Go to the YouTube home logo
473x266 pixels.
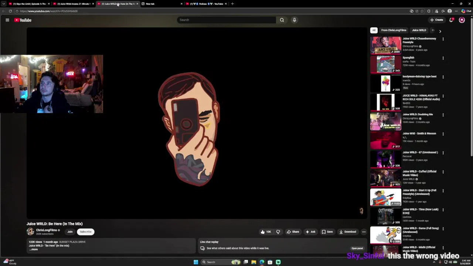pos(23,20)
